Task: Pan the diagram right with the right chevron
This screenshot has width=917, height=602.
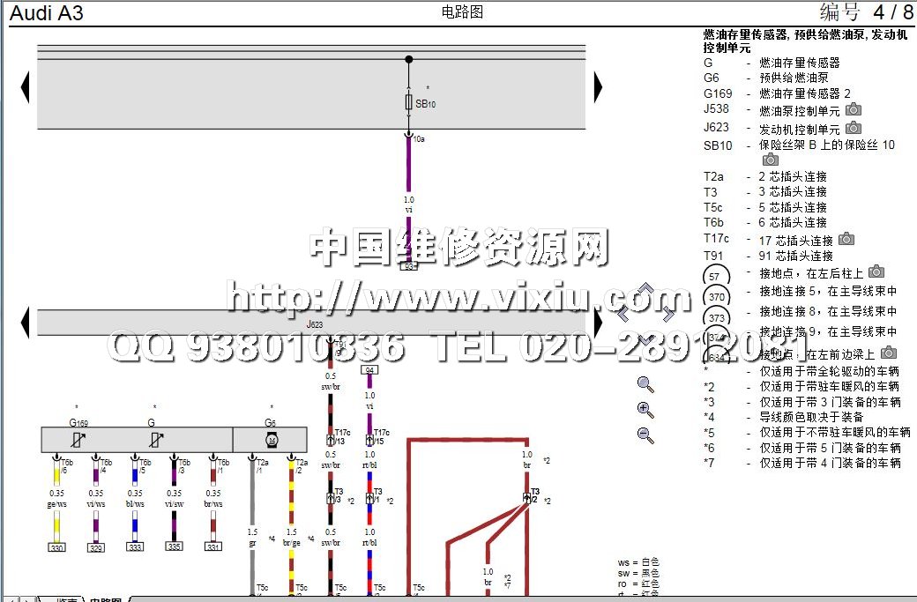Action: point(668,313)
